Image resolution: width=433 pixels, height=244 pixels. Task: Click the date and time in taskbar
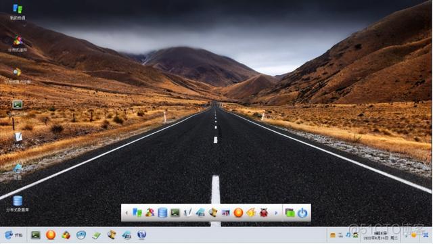pyautogui.click(x=380, y=235)
